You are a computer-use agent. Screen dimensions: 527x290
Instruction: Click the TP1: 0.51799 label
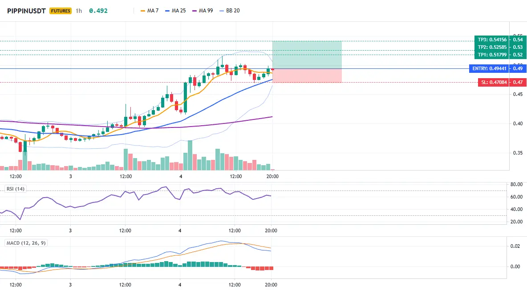click(x=492, y=55)
